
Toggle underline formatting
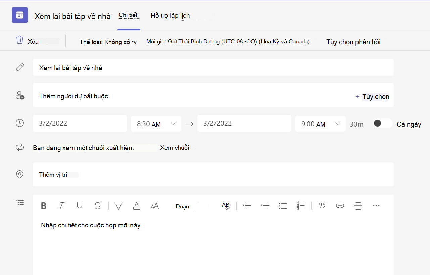coord(80,206)
